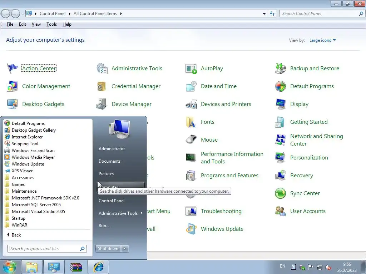Open the View by Large icons dropdown
Screen dimensions: 366x274
(323, 40)
